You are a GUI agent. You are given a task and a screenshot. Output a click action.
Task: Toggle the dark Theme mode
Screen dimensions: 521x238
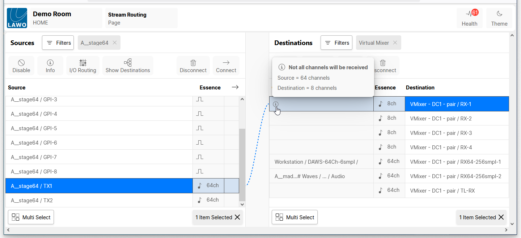[499, 18]
